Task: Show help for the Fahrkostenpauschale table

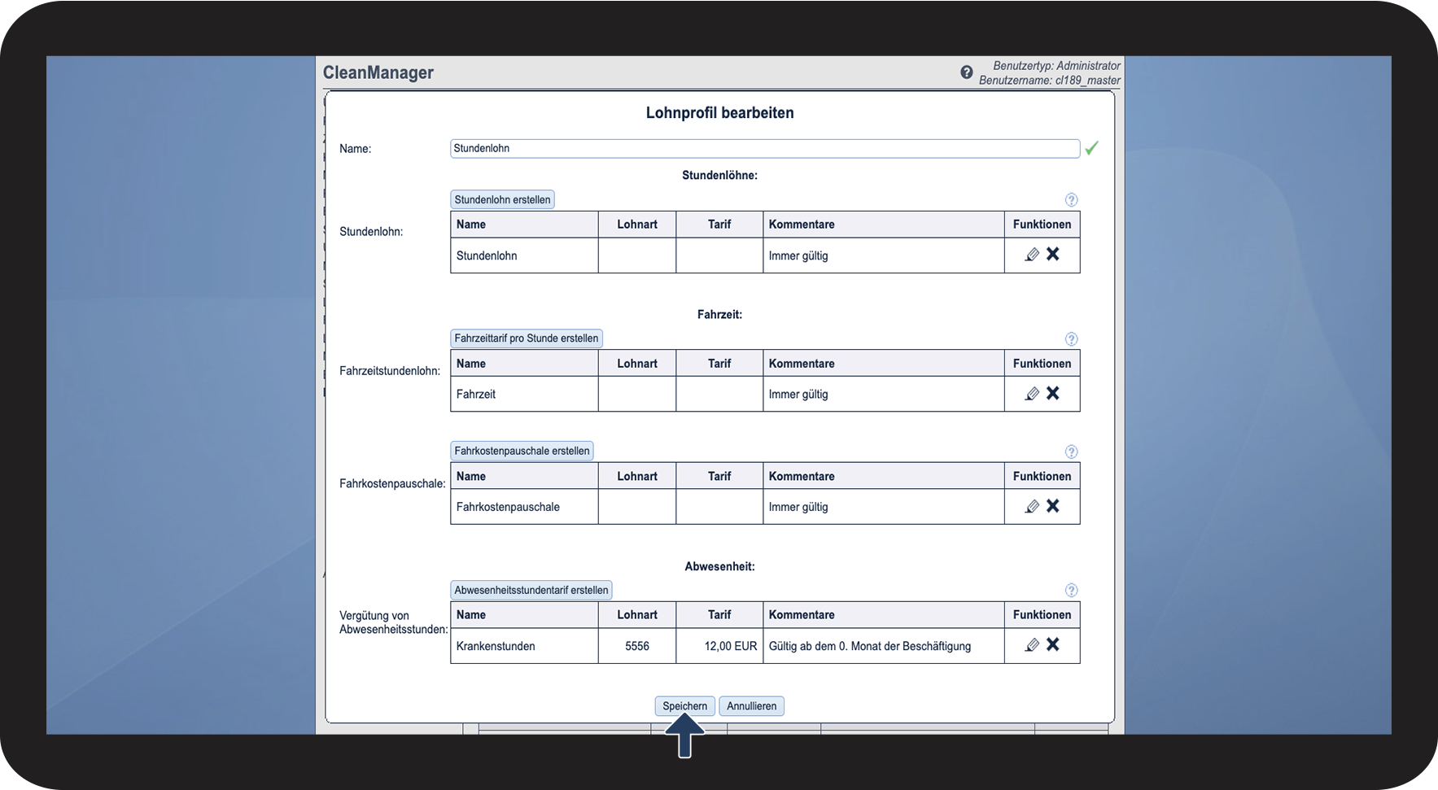Action: (1071, 452)
